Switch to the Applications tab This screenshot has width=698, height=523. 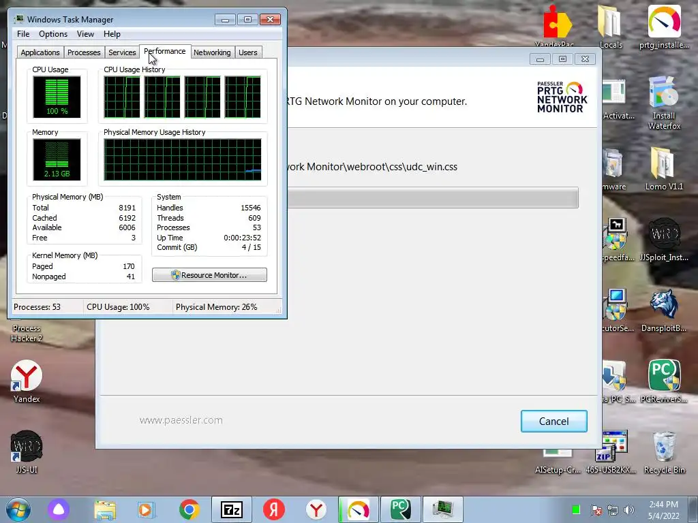pos(40,52)
